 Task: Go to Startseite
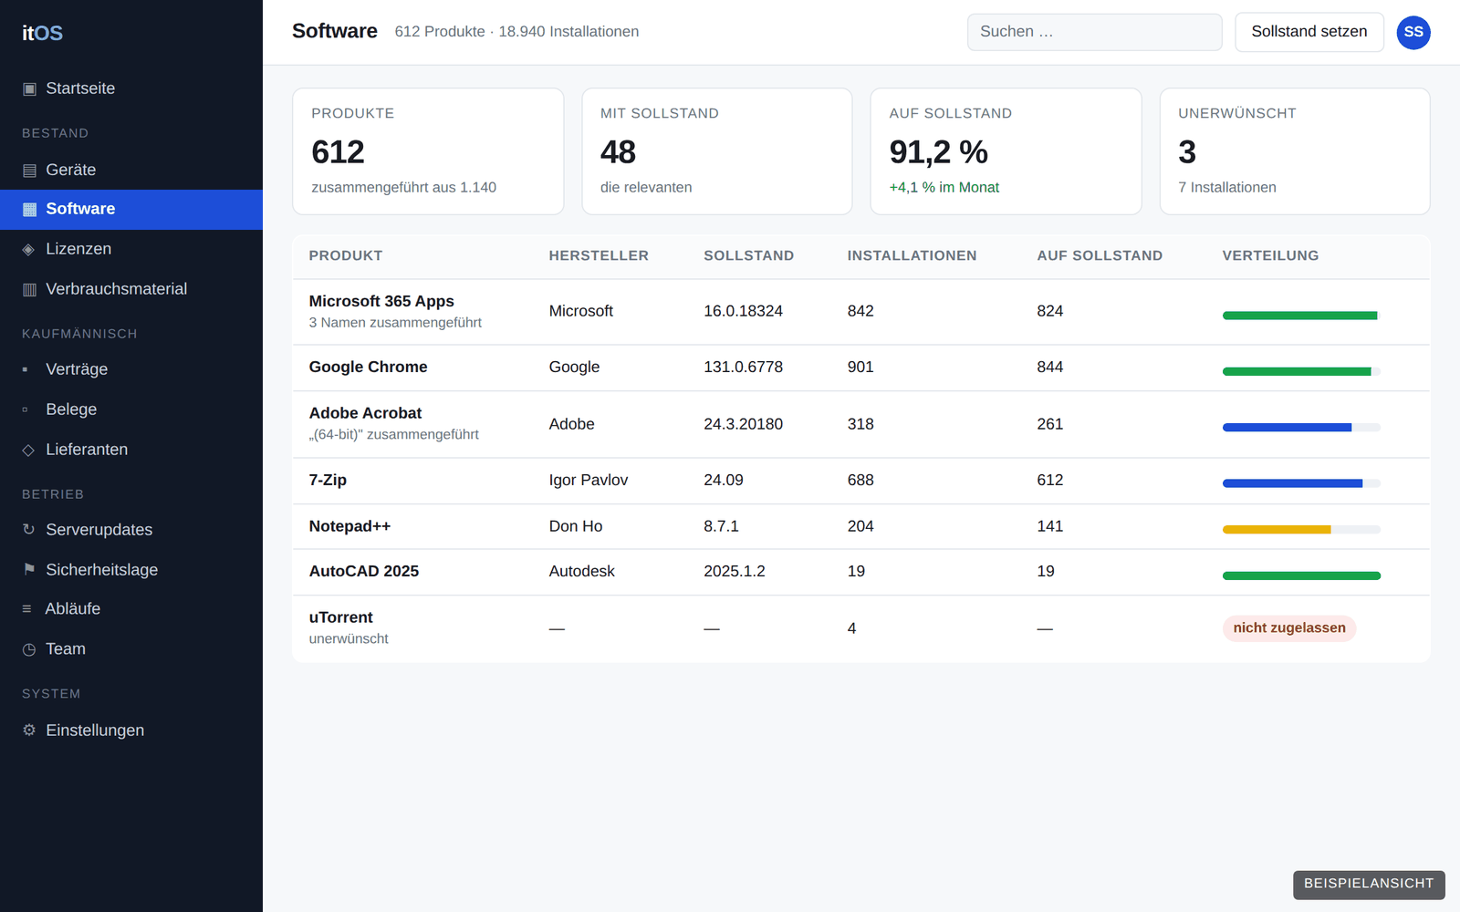(x=131, y=88)
